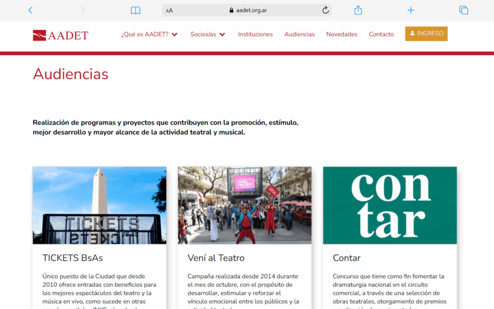Open the Contacto link

[x=381, y=34]
